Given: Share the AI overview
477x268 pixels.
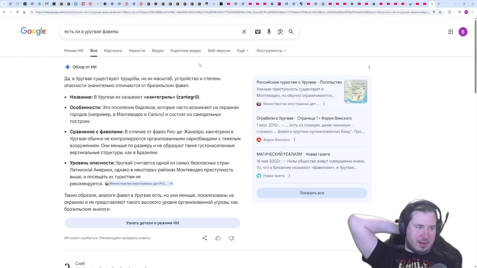Looking at the screenshot, I should point(204,238).
